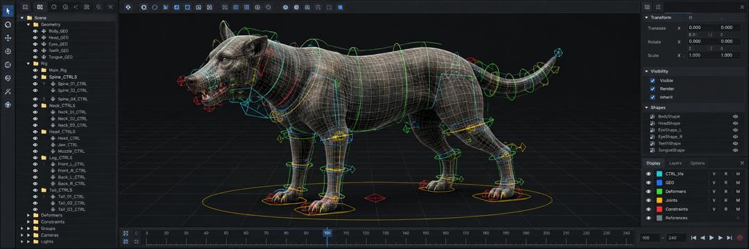This screenshot has width=749, height=249.
Task: Toggle the Visible checkbox
Action: (x=653, y=81)
